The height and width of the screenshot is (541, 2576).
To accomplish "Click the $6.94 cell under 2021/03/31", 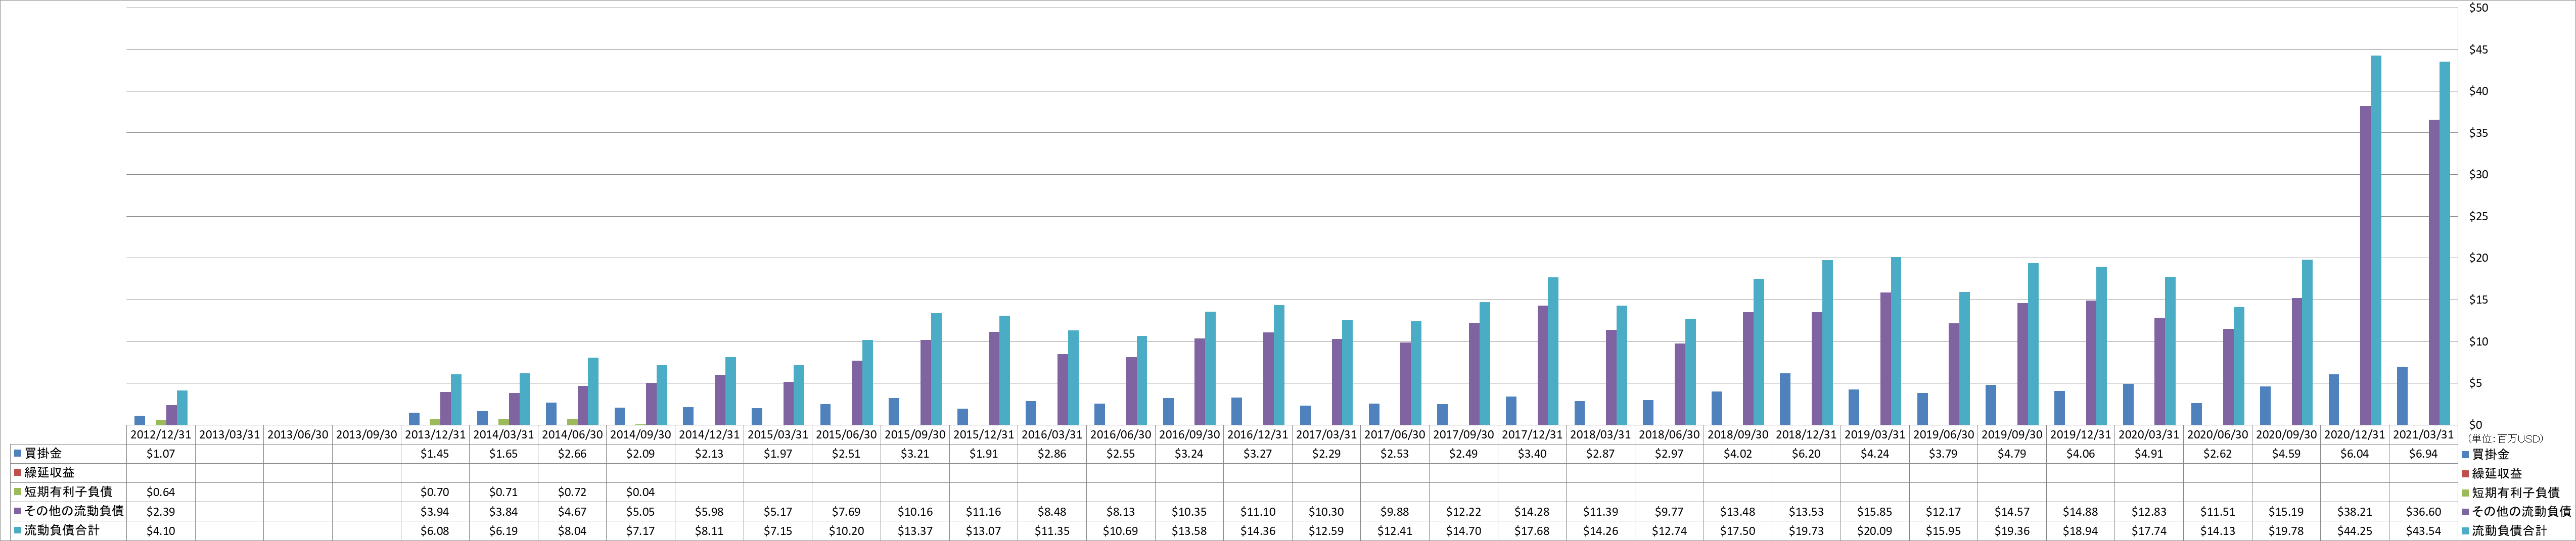I will tap(2424, 454).
